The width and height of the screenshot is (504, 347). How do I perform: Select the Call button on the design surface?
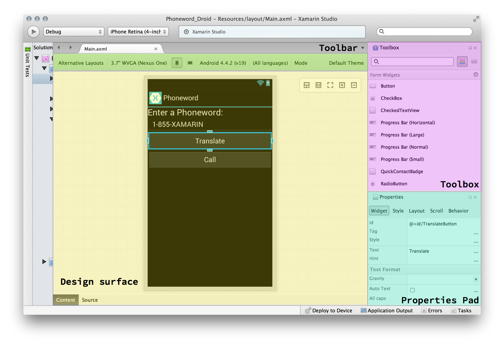pos(210,160)
